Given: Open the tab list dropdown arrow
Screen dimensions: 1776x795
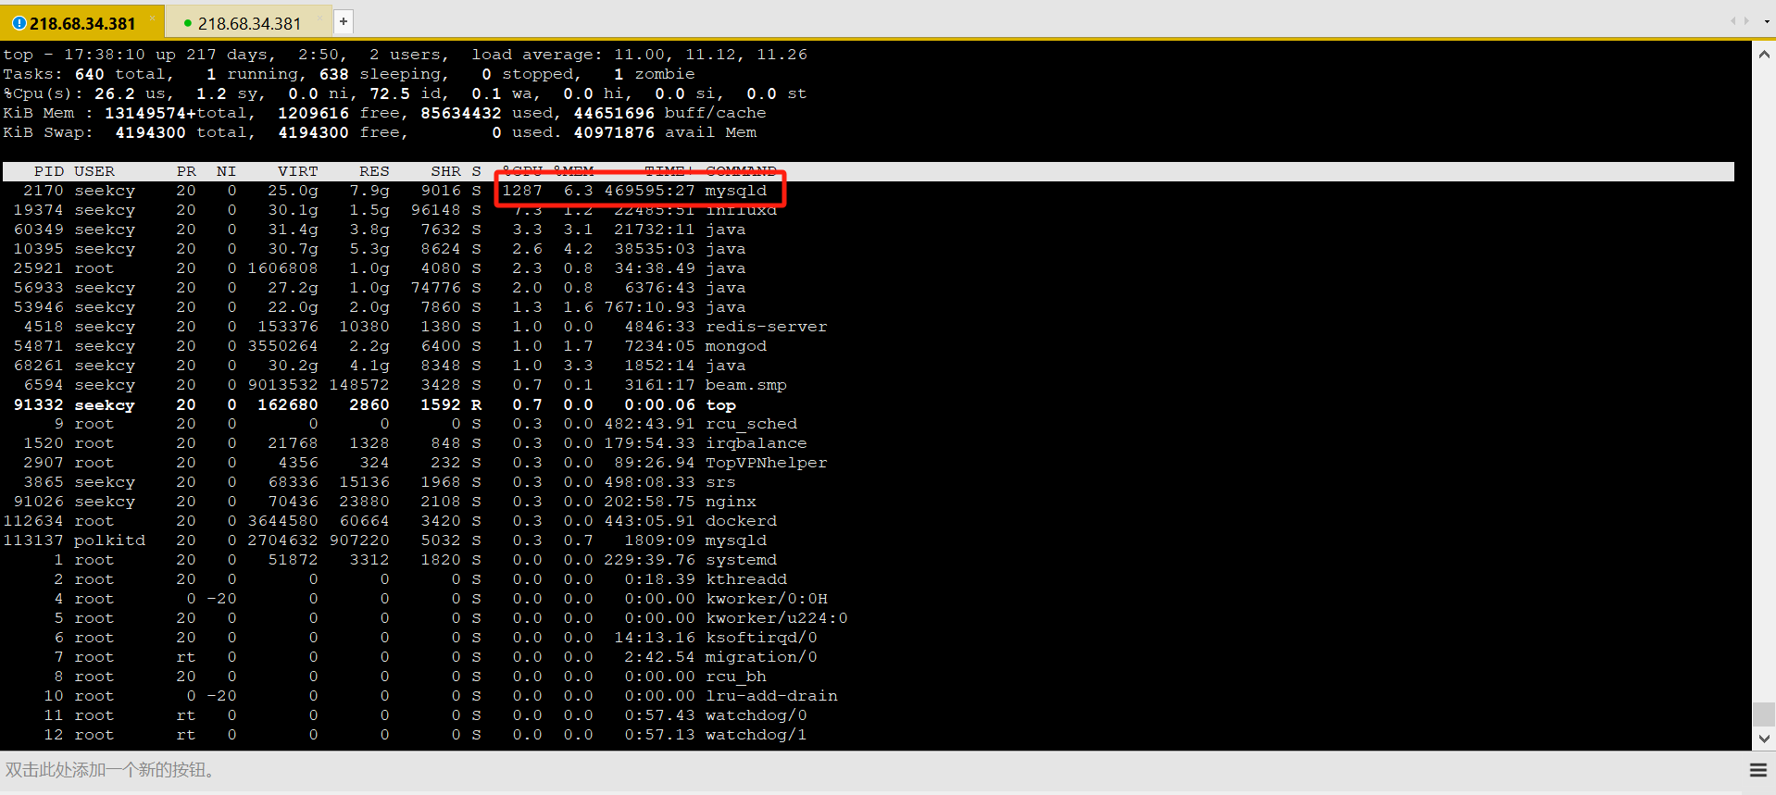Looking at the screenshot, I should pos(1767,21).
